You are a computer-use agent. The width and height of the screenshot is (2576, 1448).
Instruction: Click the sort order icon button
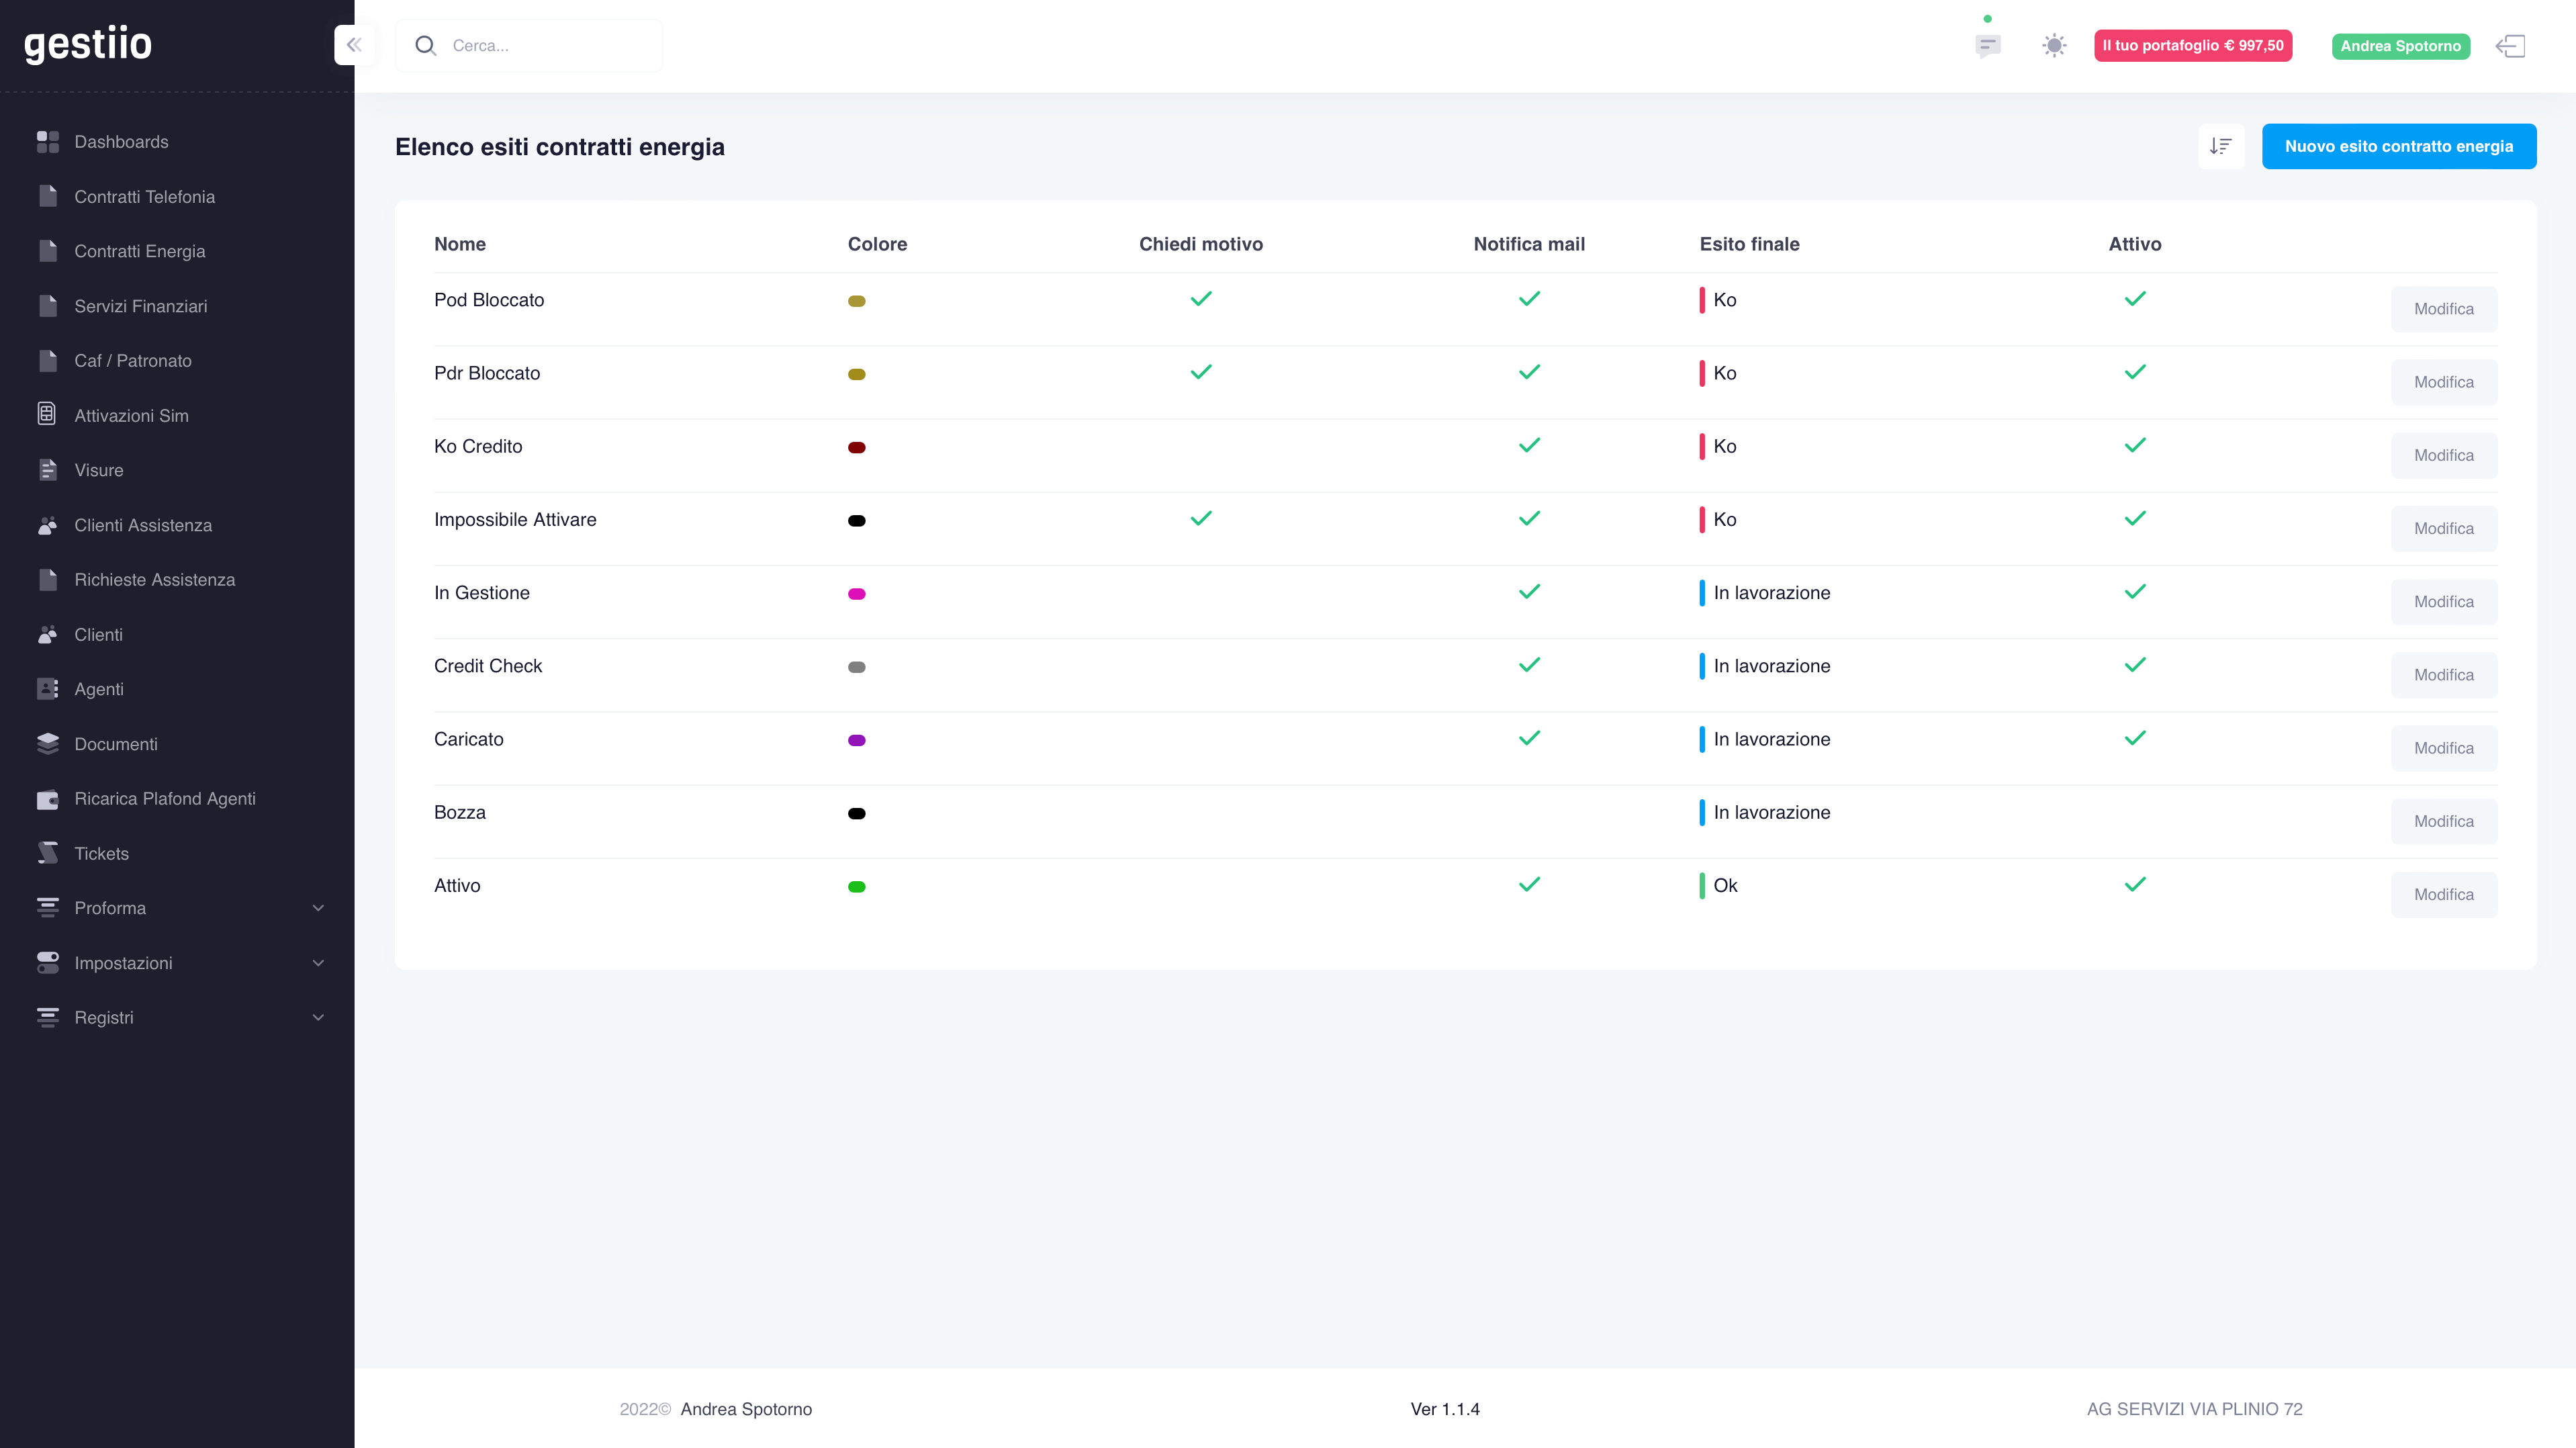(x=2221, y=146)
